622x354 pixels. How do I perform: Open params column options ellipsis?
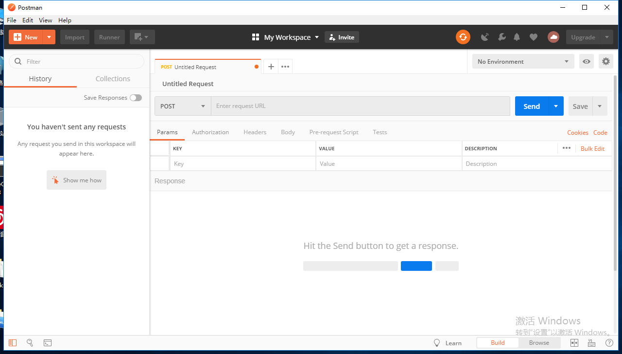[567, 148]
